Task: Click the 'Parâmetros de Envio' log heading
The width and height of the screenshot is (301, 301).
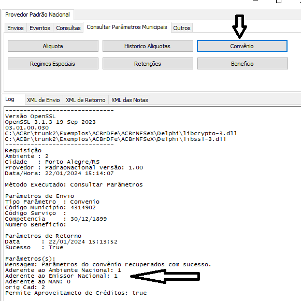Action: 39,196
